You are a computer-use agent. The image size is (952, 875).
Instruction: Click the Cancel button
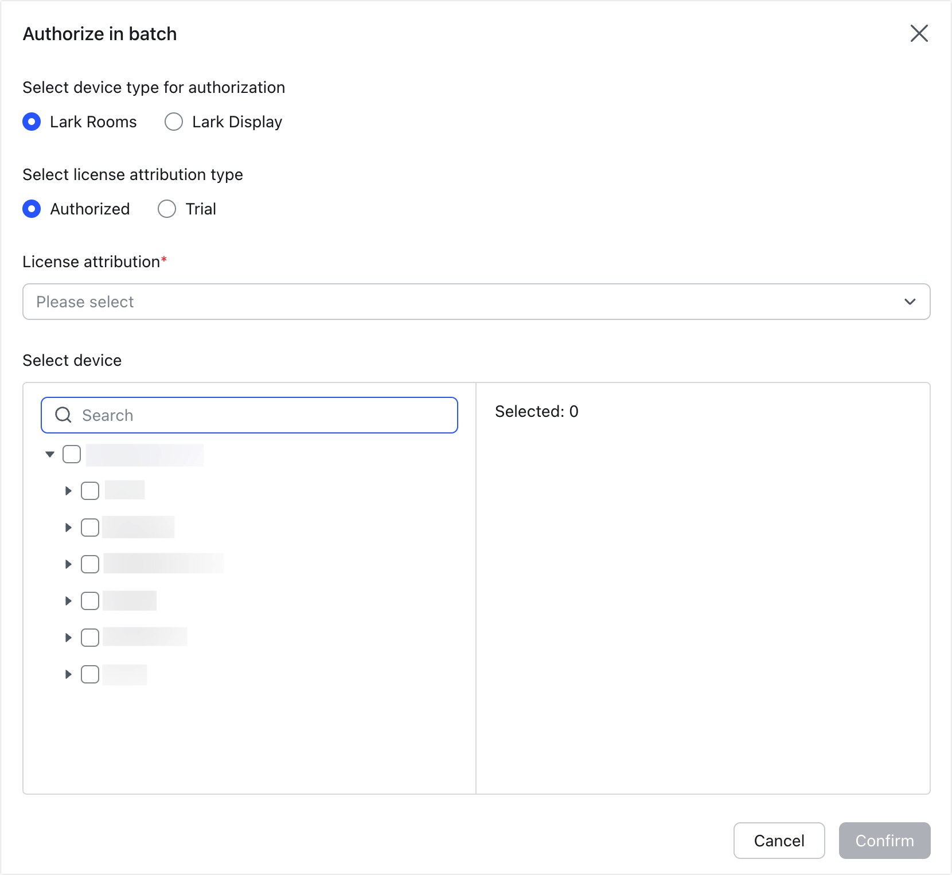tap(779, 841)
